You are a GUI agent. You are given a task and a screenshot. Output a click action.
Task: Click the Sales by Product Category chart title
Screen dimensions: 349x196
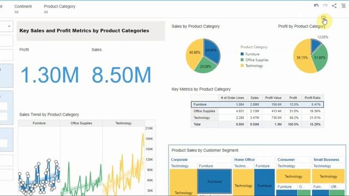pyautogui.click(x=195, y=26)
